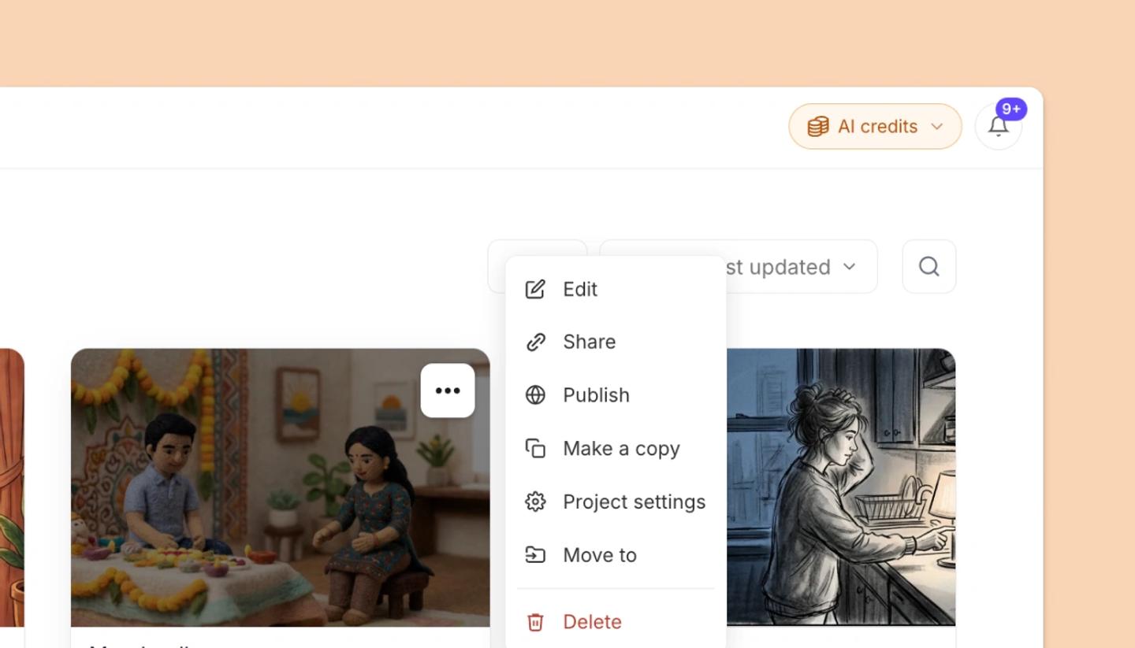Select Make a copy in the menu
Image resolution: width=1135 pixels, height=648 pixels.
tap(616, 449)
